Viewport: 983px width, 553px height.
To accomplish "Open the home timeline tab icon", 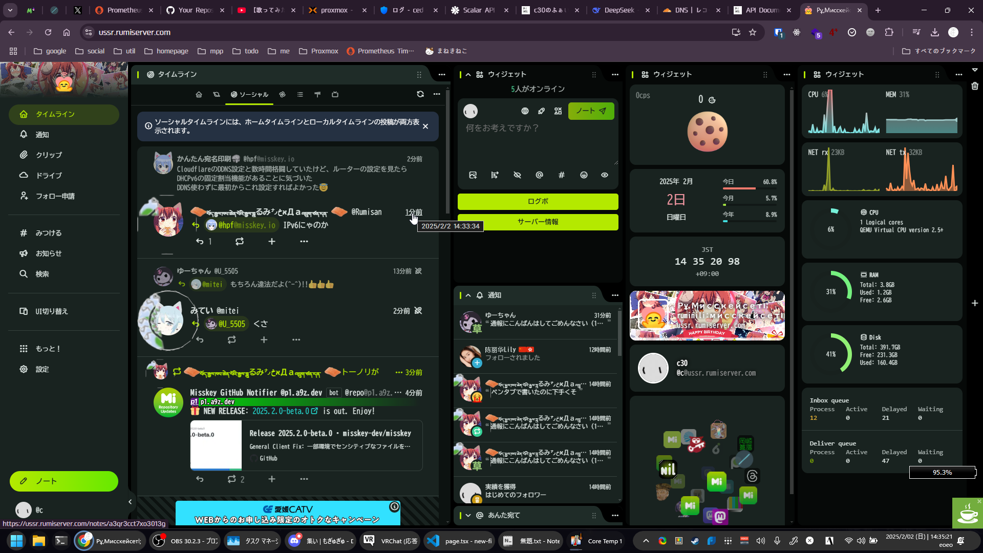I will [199, 95].
